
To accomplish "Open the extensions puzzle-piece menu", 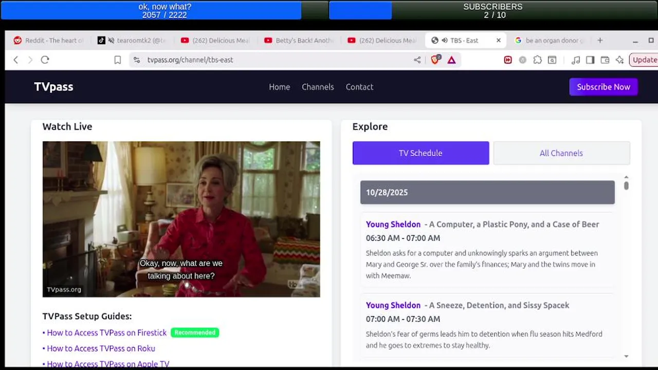I will coord(537,60).
